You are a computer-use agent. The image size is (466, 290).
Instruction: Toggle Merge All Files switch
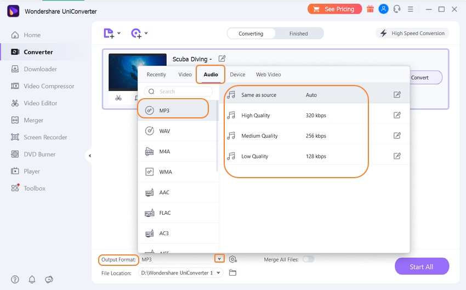[x=308, y=259]
